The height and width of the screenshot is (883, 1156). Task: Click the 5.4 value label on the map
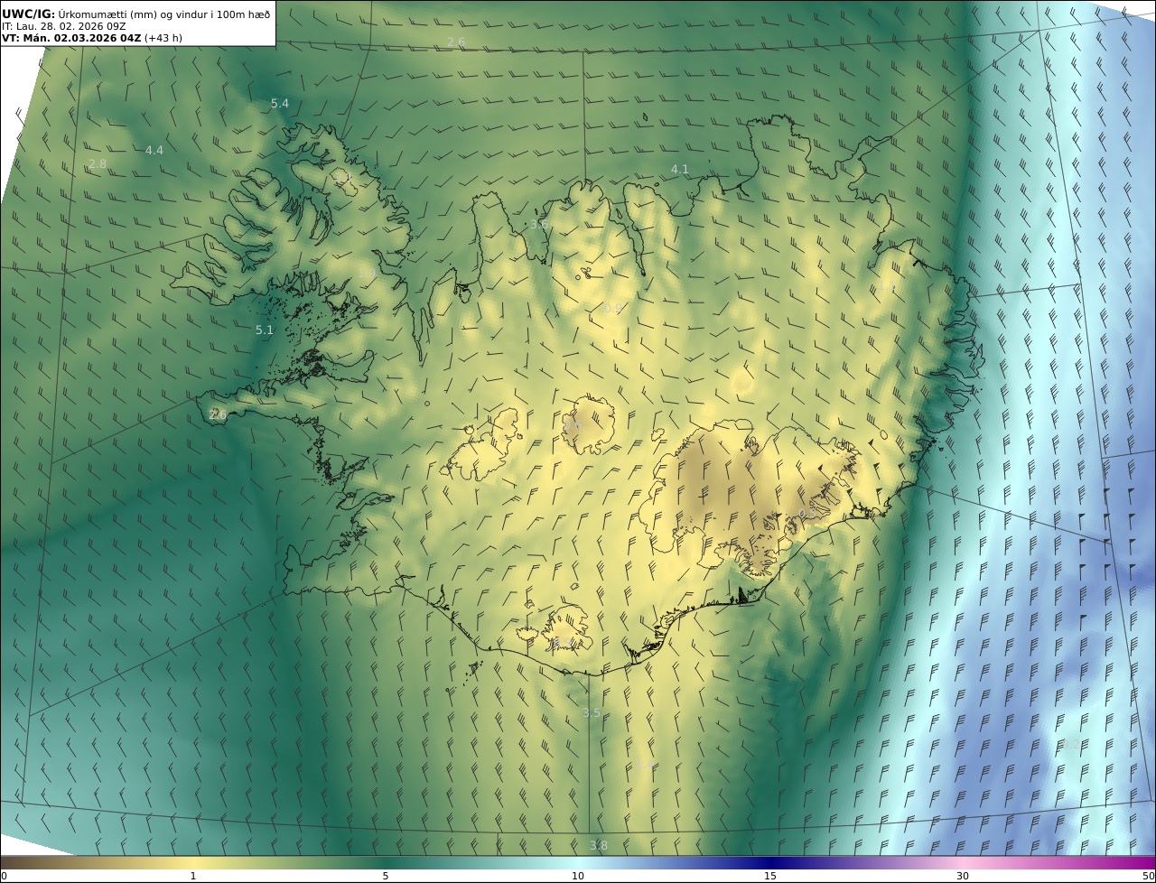(280, 104)
